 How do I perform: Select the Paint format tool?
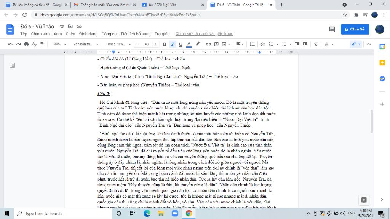click(42, 44)
